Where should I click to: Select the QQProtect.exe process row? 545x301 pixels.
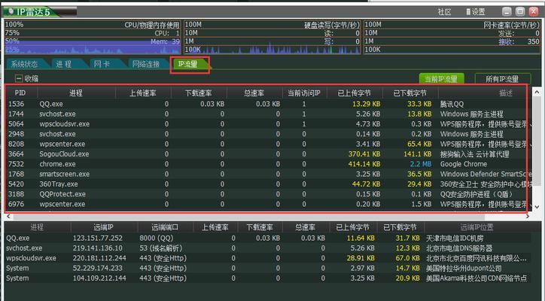[x=266, y=194]
